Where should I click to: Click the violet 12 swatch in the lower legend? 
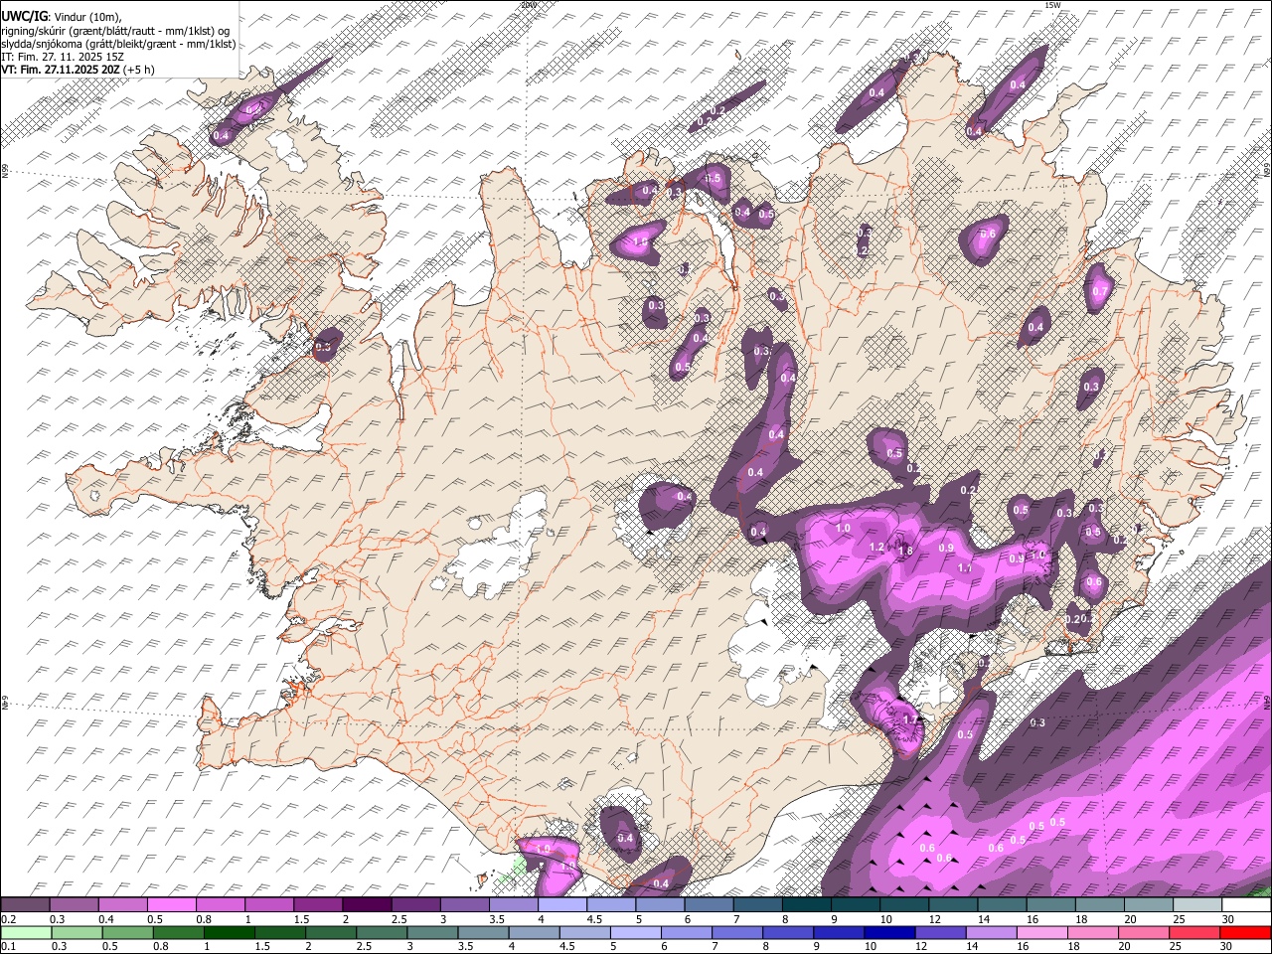point(939,932)
